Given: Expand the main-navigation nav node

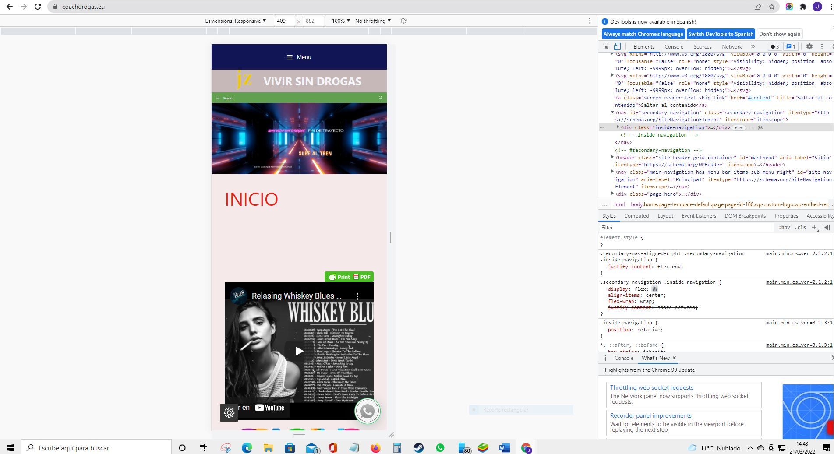Looking at the screenshot, I should click(612, 172).
